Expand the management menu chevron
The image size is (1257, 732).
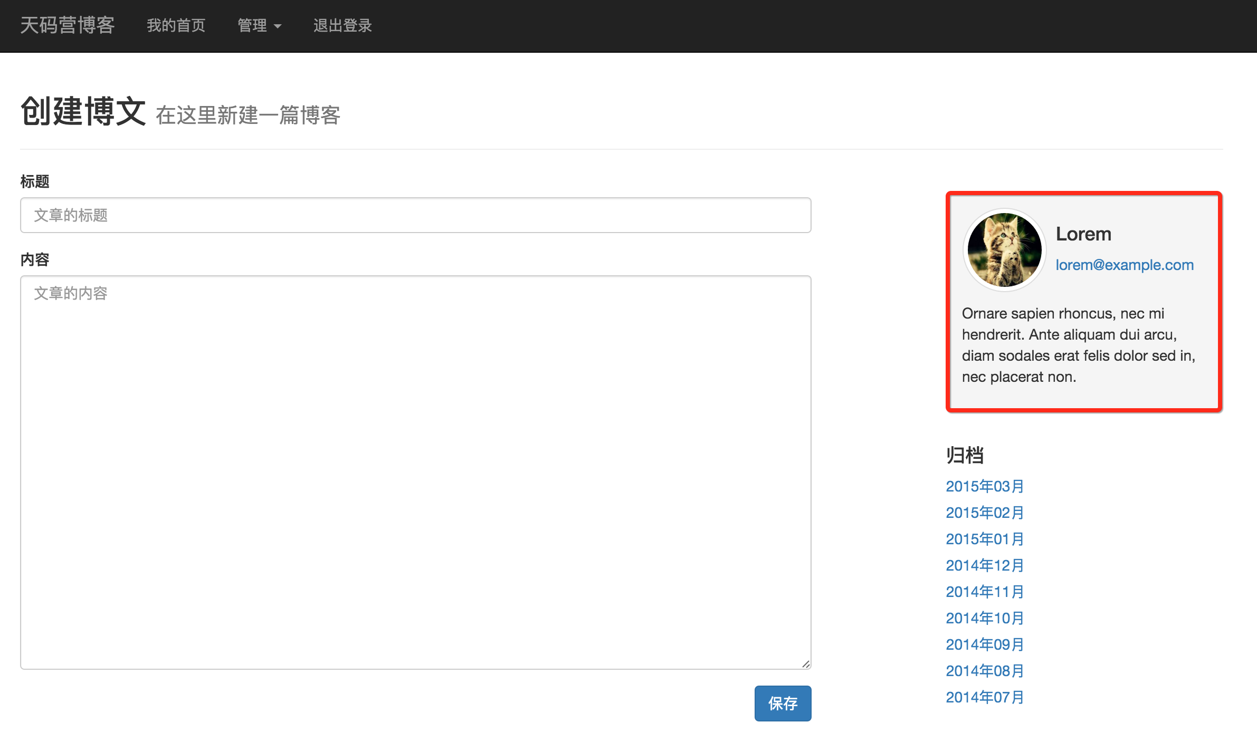coord(279,26)
